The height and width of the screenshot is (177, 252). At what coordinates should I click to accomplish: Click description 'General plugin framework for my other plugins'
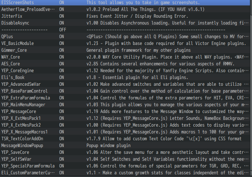138,50
